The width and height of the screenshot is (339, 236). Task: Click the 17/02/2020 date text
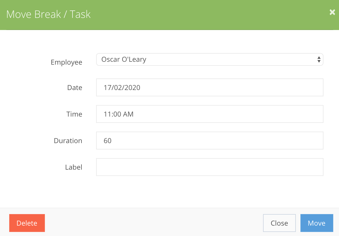coord(122,87)
